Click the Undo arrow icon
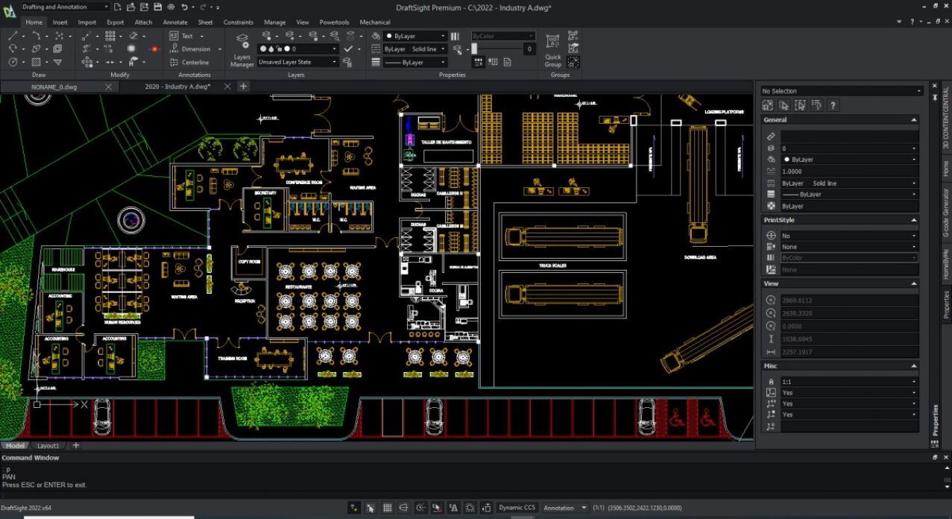The image size is (952, 519). coord(184,7)
